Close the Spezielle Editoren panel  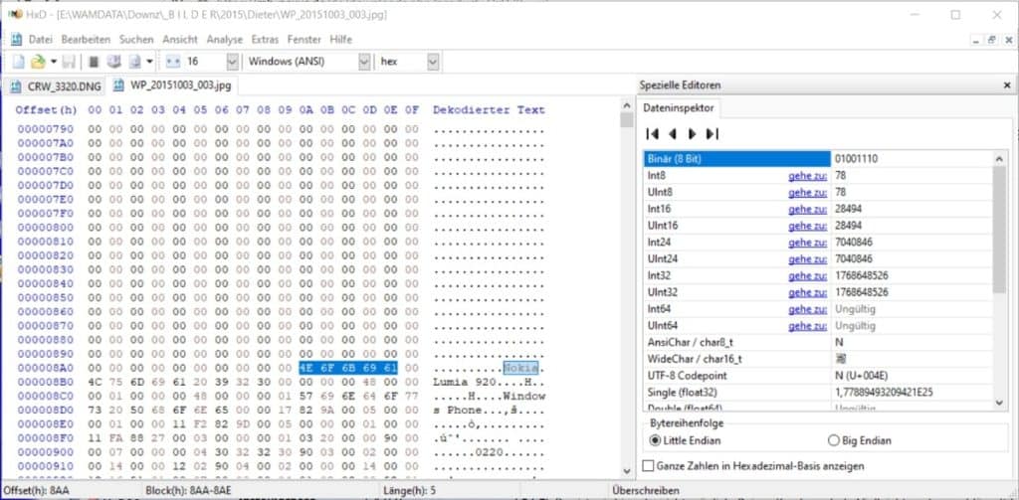tap(1007, 85)
